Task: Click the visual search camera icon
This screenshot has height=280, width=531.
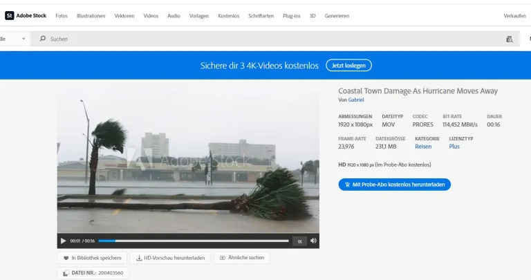Action: pos(510,39)
